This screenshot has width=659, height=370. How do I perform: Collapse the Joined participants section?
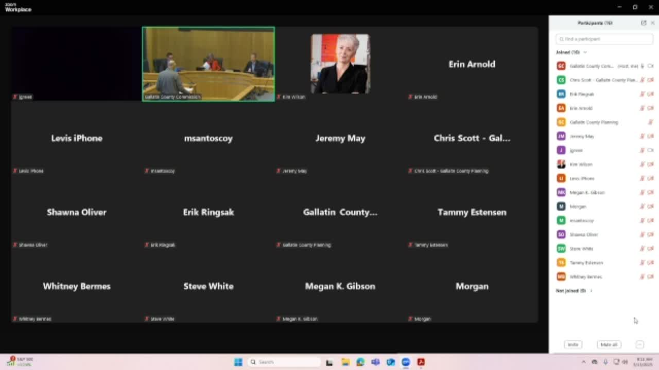point(585,52)
